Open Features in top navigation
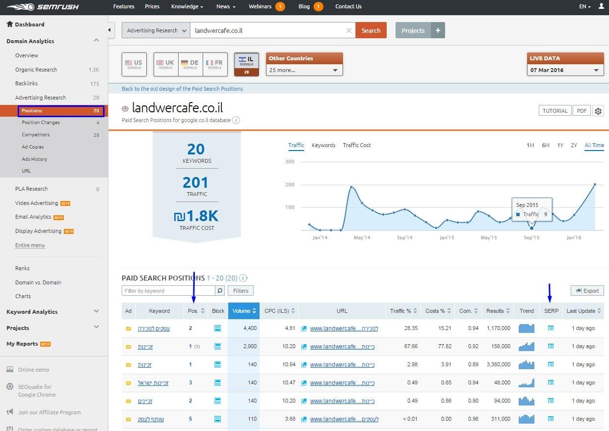This screenshot has height=431, width=609. point(124,6)
